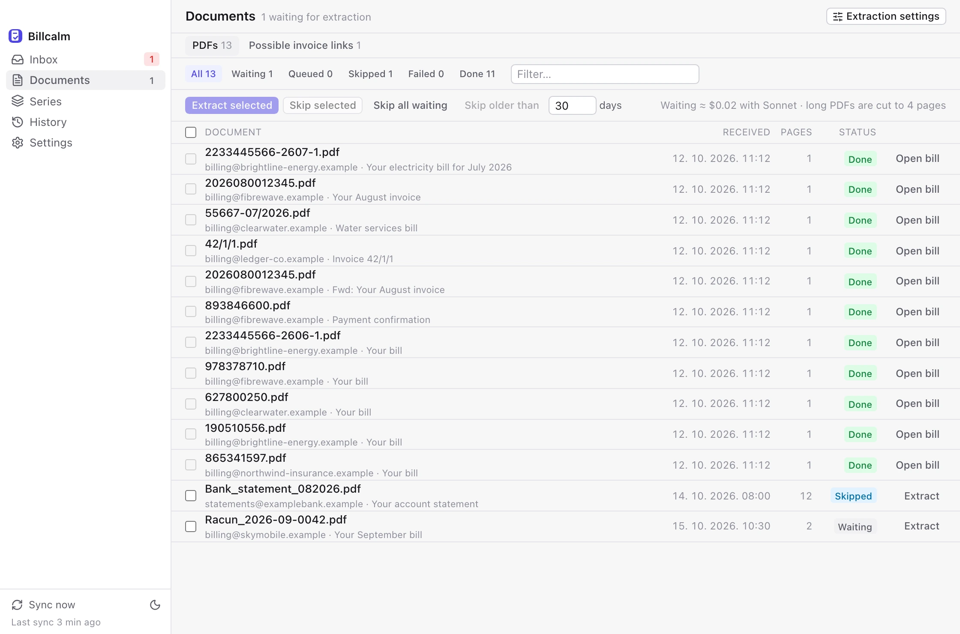Image resolution: width=960 pixels, height=634 pixels.
Task: Check the 865341597.pdf row checkbox
Action: click(191, 465)
